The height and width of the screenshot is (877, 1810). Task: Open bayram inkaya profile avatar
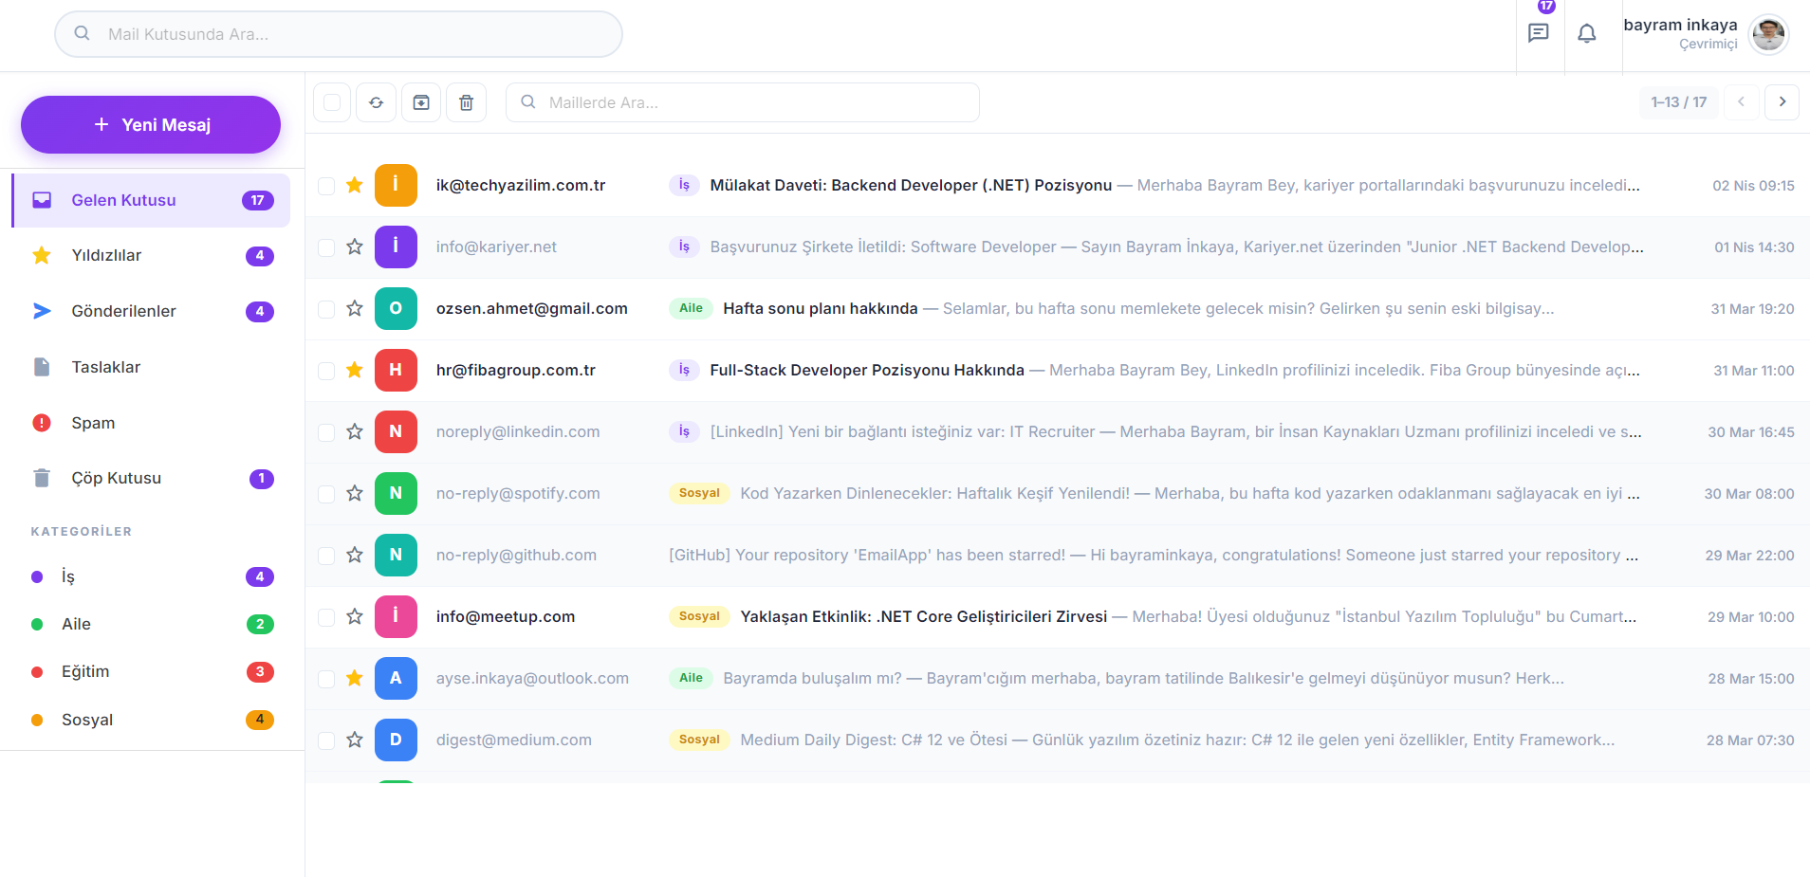[1768, 34]
